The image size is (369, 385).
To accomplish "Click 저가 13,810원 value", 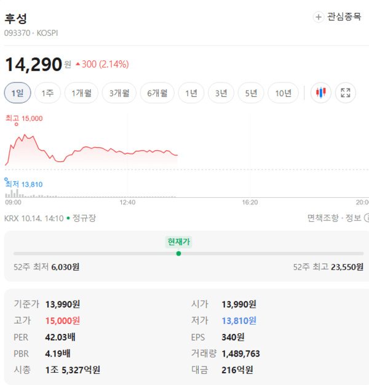I will (239, 321).
